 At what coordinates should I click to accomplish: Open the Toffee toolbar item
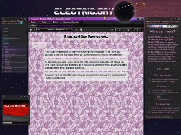(55, 22)
